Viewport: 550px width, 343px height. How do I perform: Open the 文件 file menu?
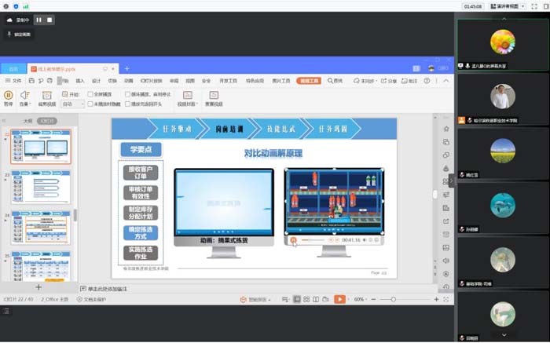tap(15, 80)
